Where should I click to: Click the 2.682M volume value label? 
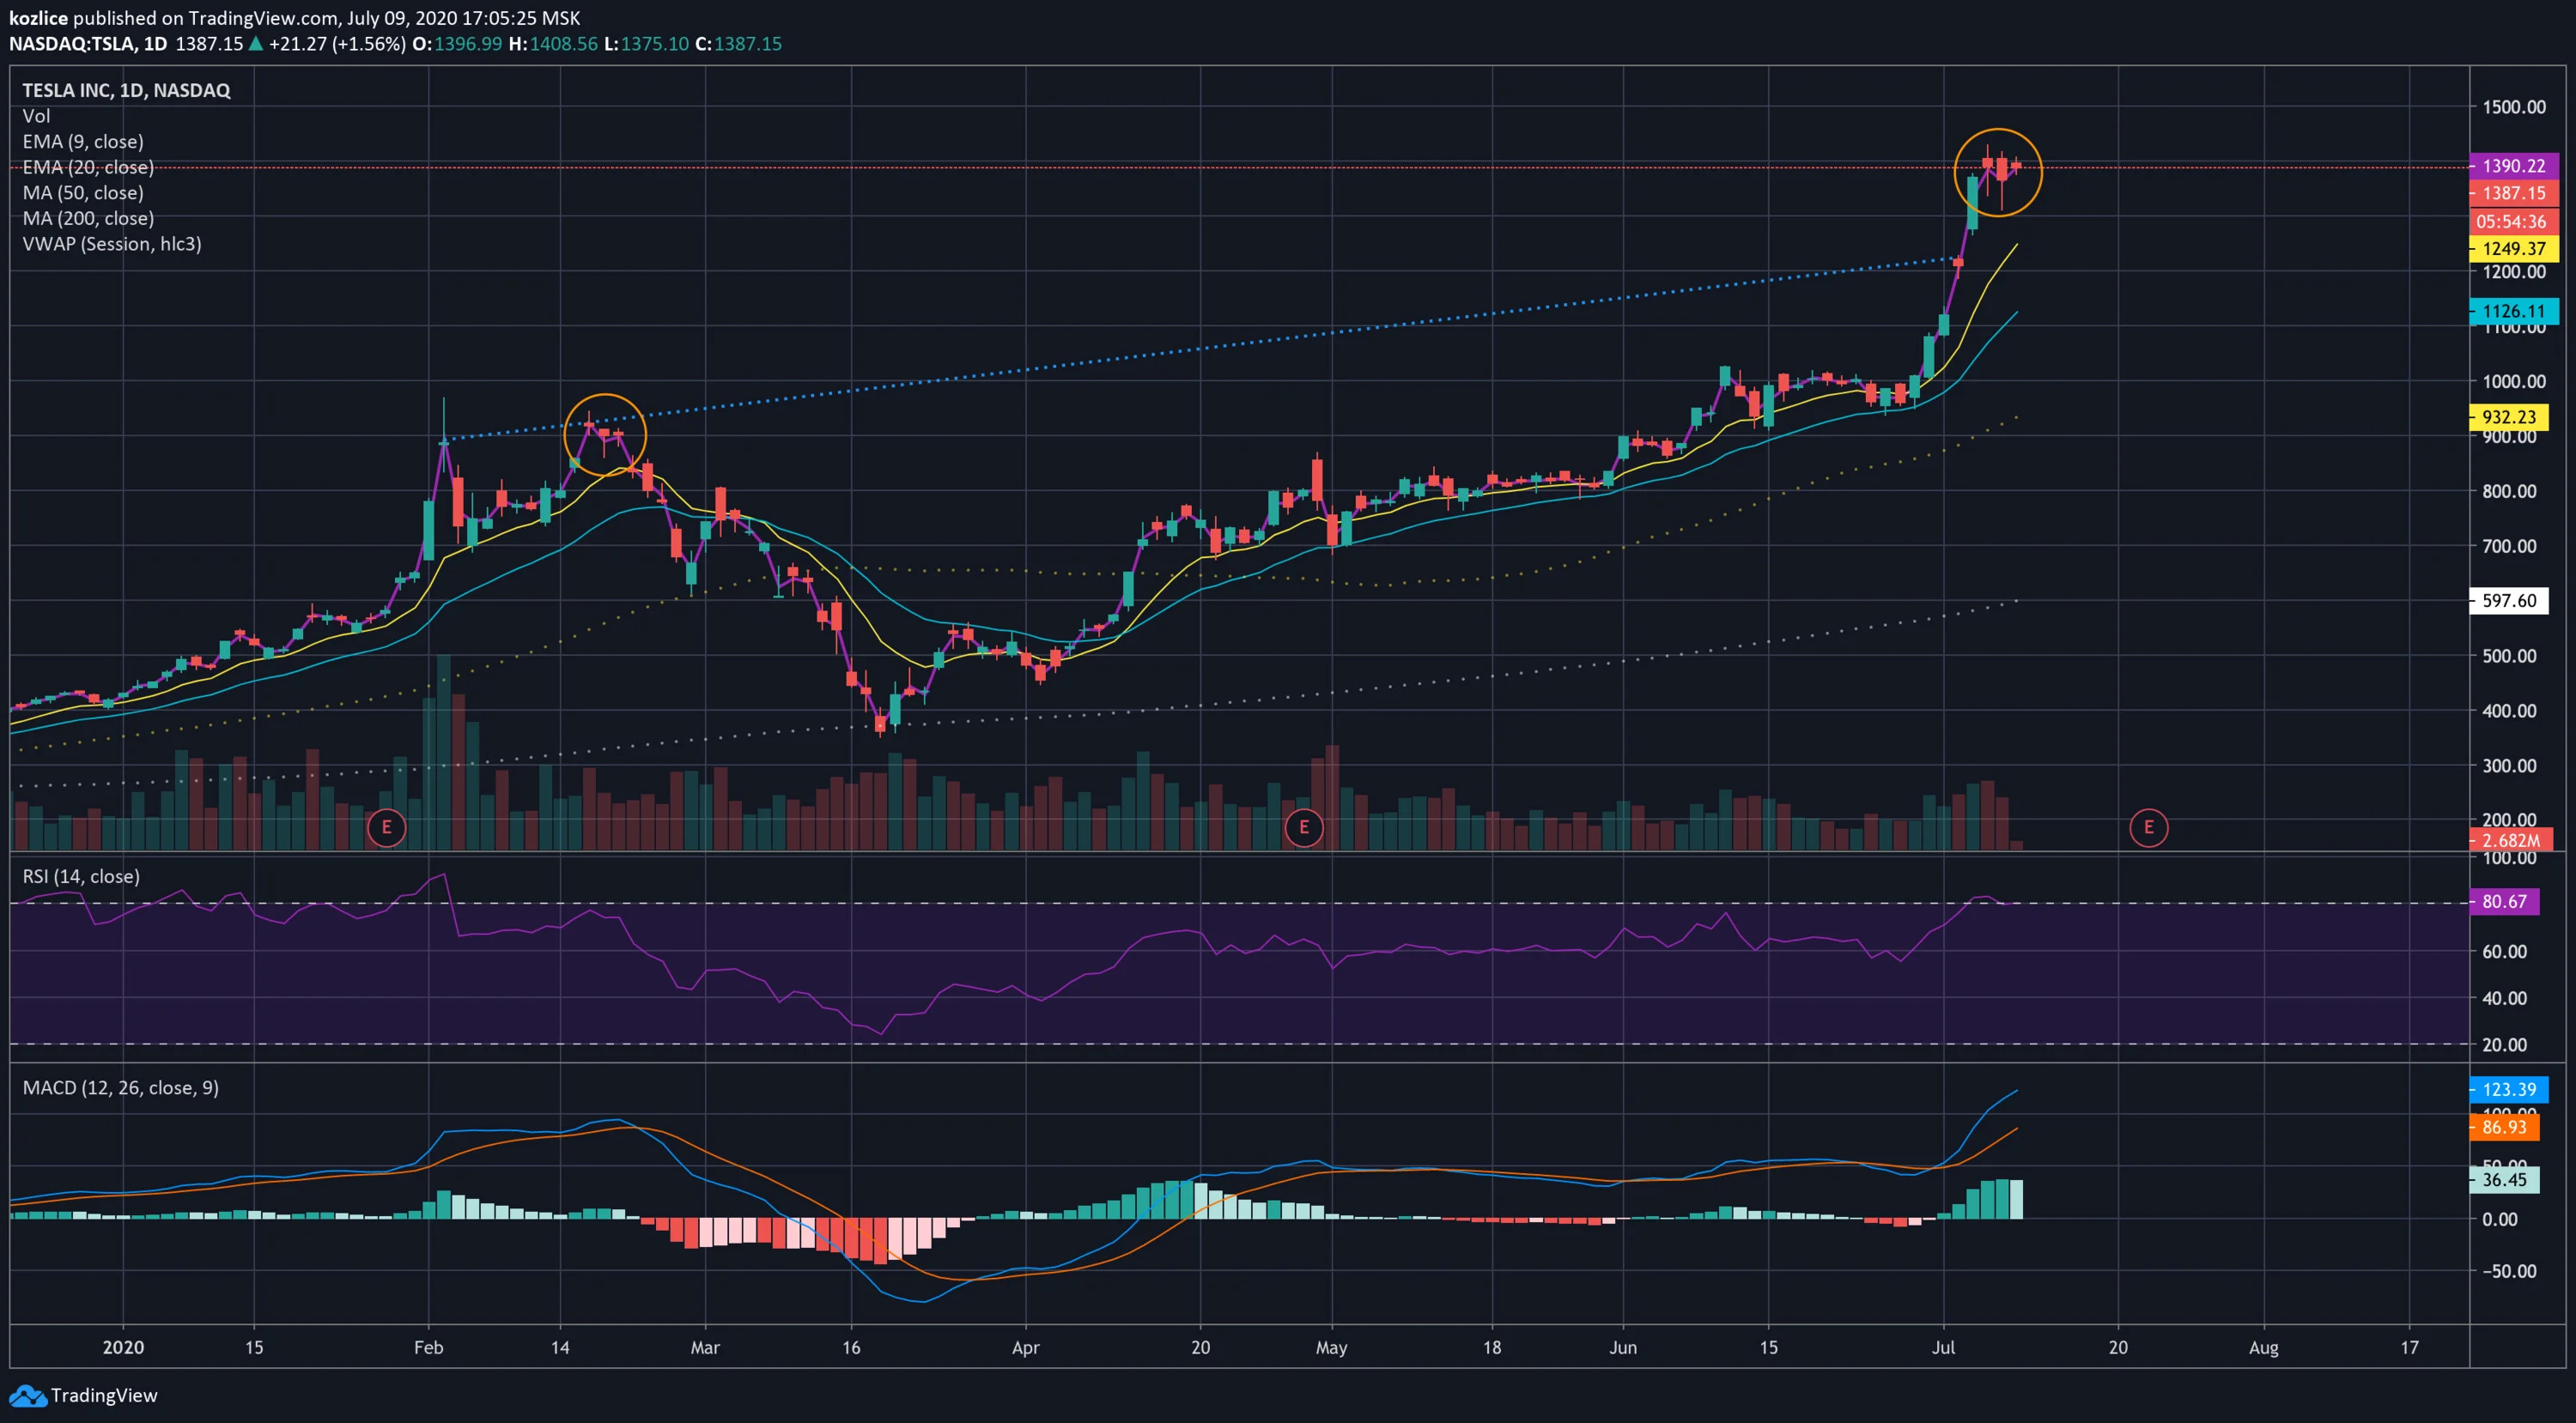(2510, 840)
